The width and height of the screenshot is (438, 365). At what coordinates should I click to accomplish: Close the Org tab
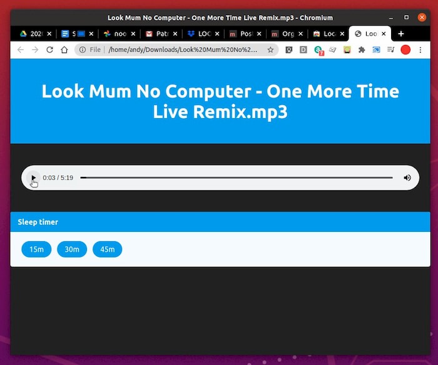pos(300,34)
